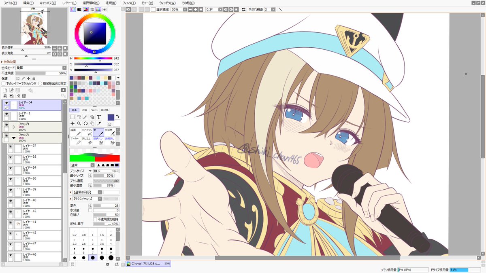Switch to the 2値 brush tab
This screenshot has width=486, height=273.
pos(85,110)
